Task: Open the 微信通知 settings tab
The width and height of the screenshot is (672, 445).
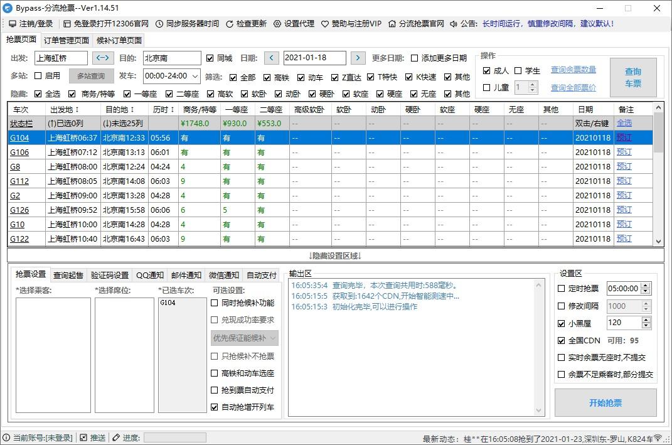Action: pos(223,275)
